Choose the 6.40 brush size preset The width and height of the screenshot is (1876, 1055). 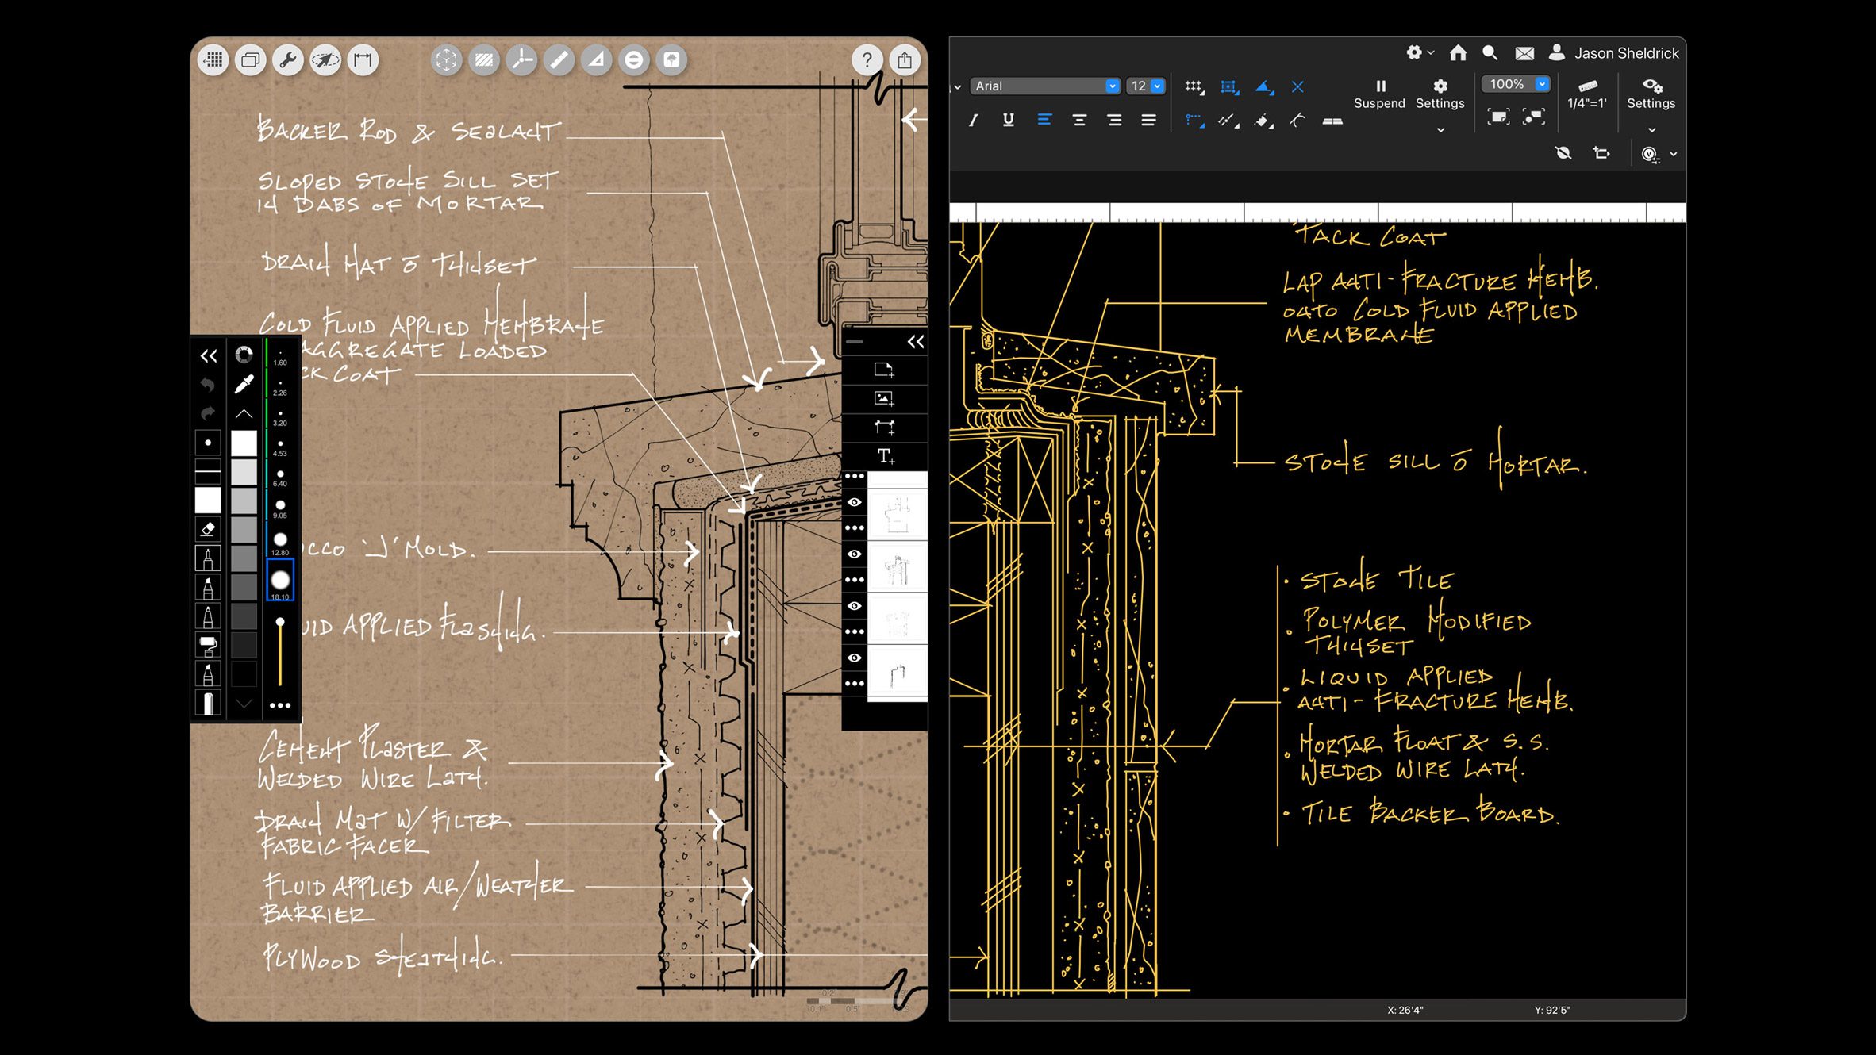pos(280,476)
